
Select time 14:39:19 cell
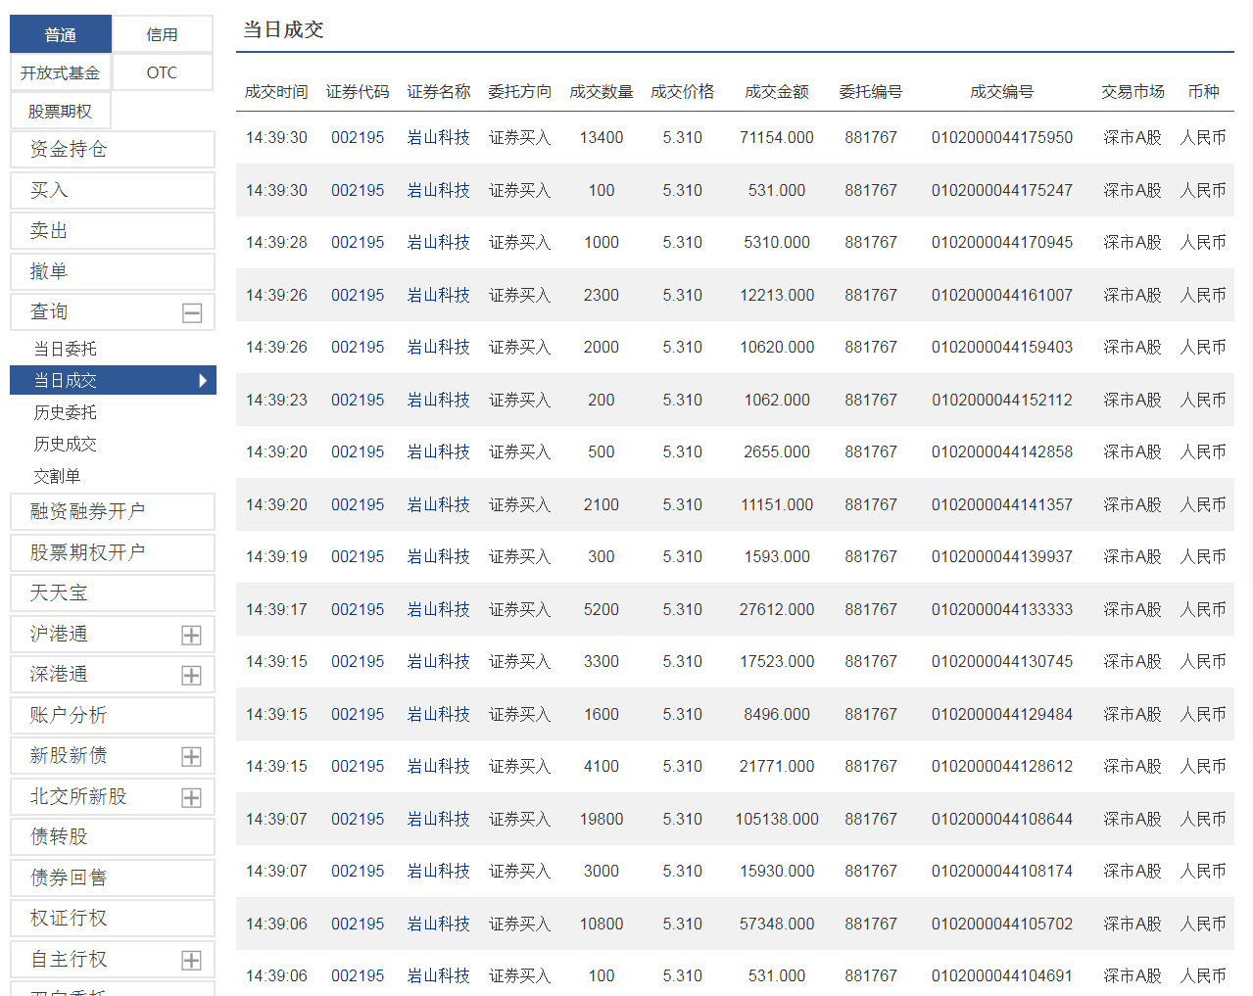point(276,556)
